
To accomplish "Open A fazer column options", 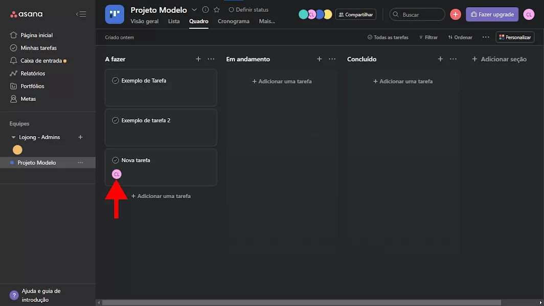I will pos(211,59).
